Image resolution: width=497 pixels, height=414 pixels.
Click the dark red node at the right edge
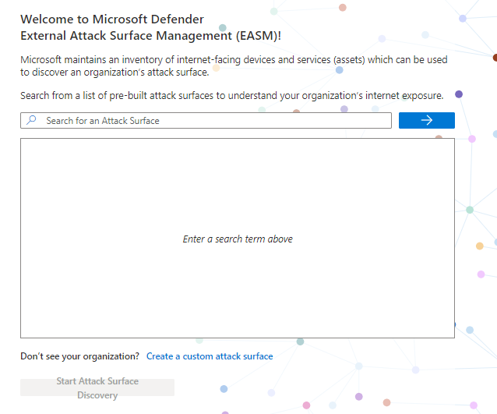tap(495, 57)
